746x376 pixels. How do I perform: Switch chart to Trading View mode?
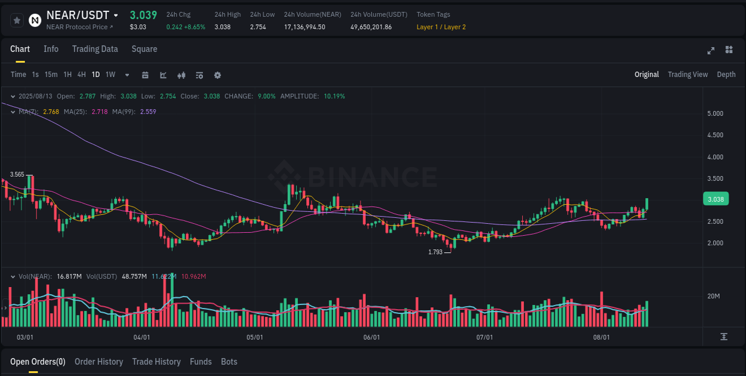[688, 75]
